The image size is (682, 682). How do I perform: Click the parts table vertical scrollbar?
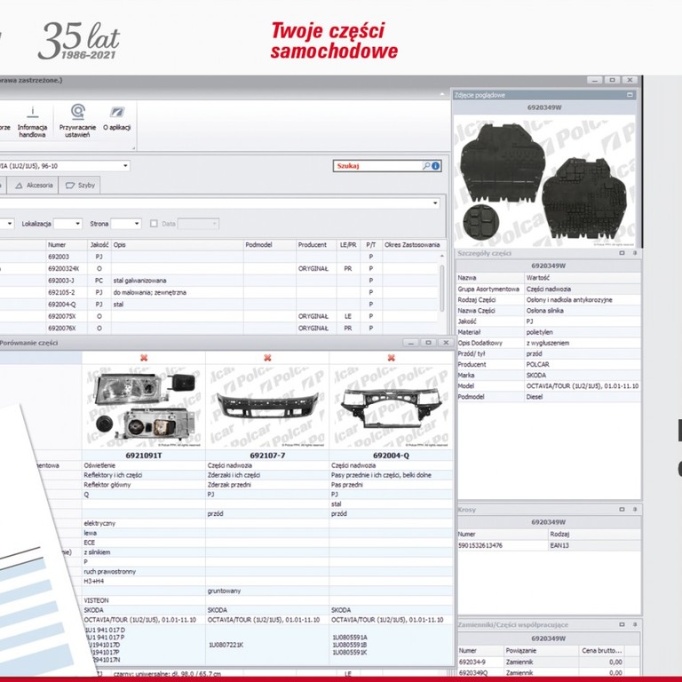point(442,288)
